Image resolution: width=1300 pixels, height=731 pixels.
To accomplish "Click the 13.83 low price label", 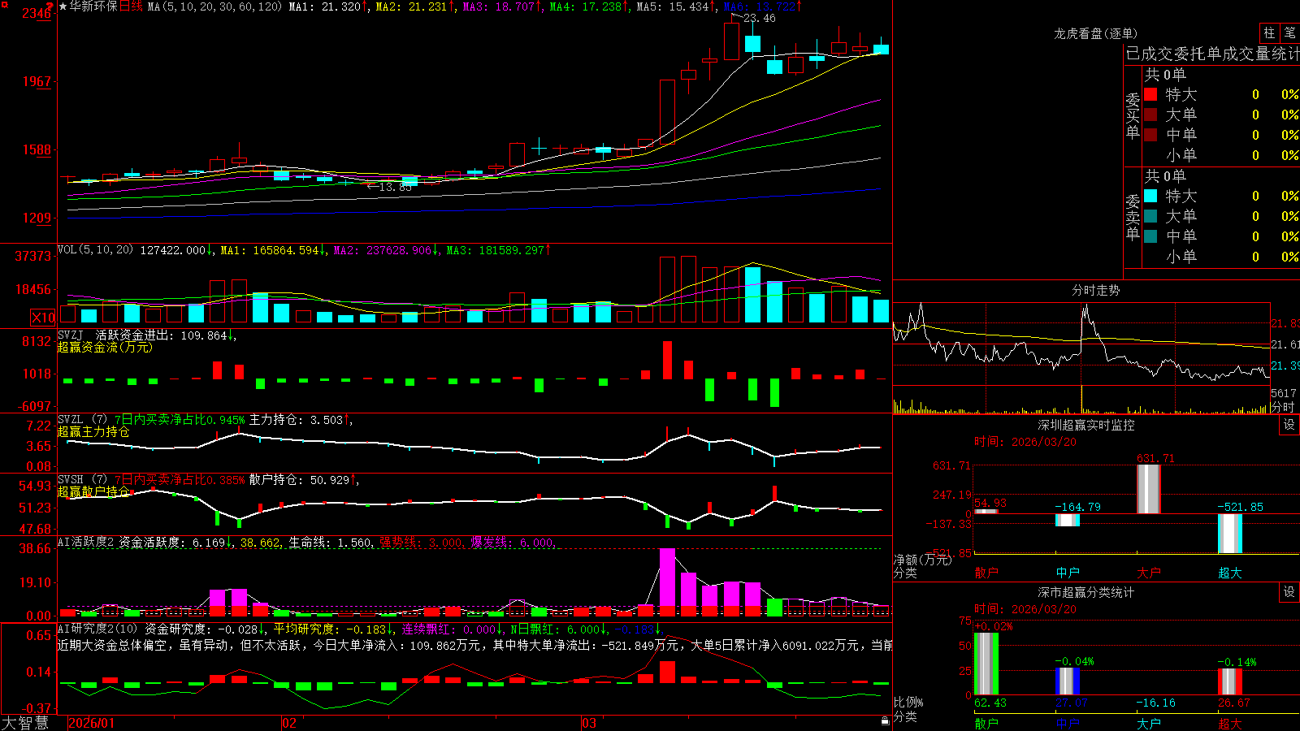I will [396, 187].
